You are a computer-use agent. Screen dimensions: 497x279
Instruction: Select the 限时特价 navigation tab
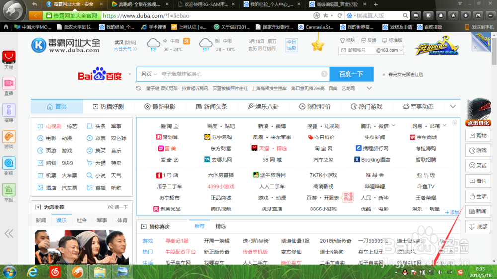point(315,107)
